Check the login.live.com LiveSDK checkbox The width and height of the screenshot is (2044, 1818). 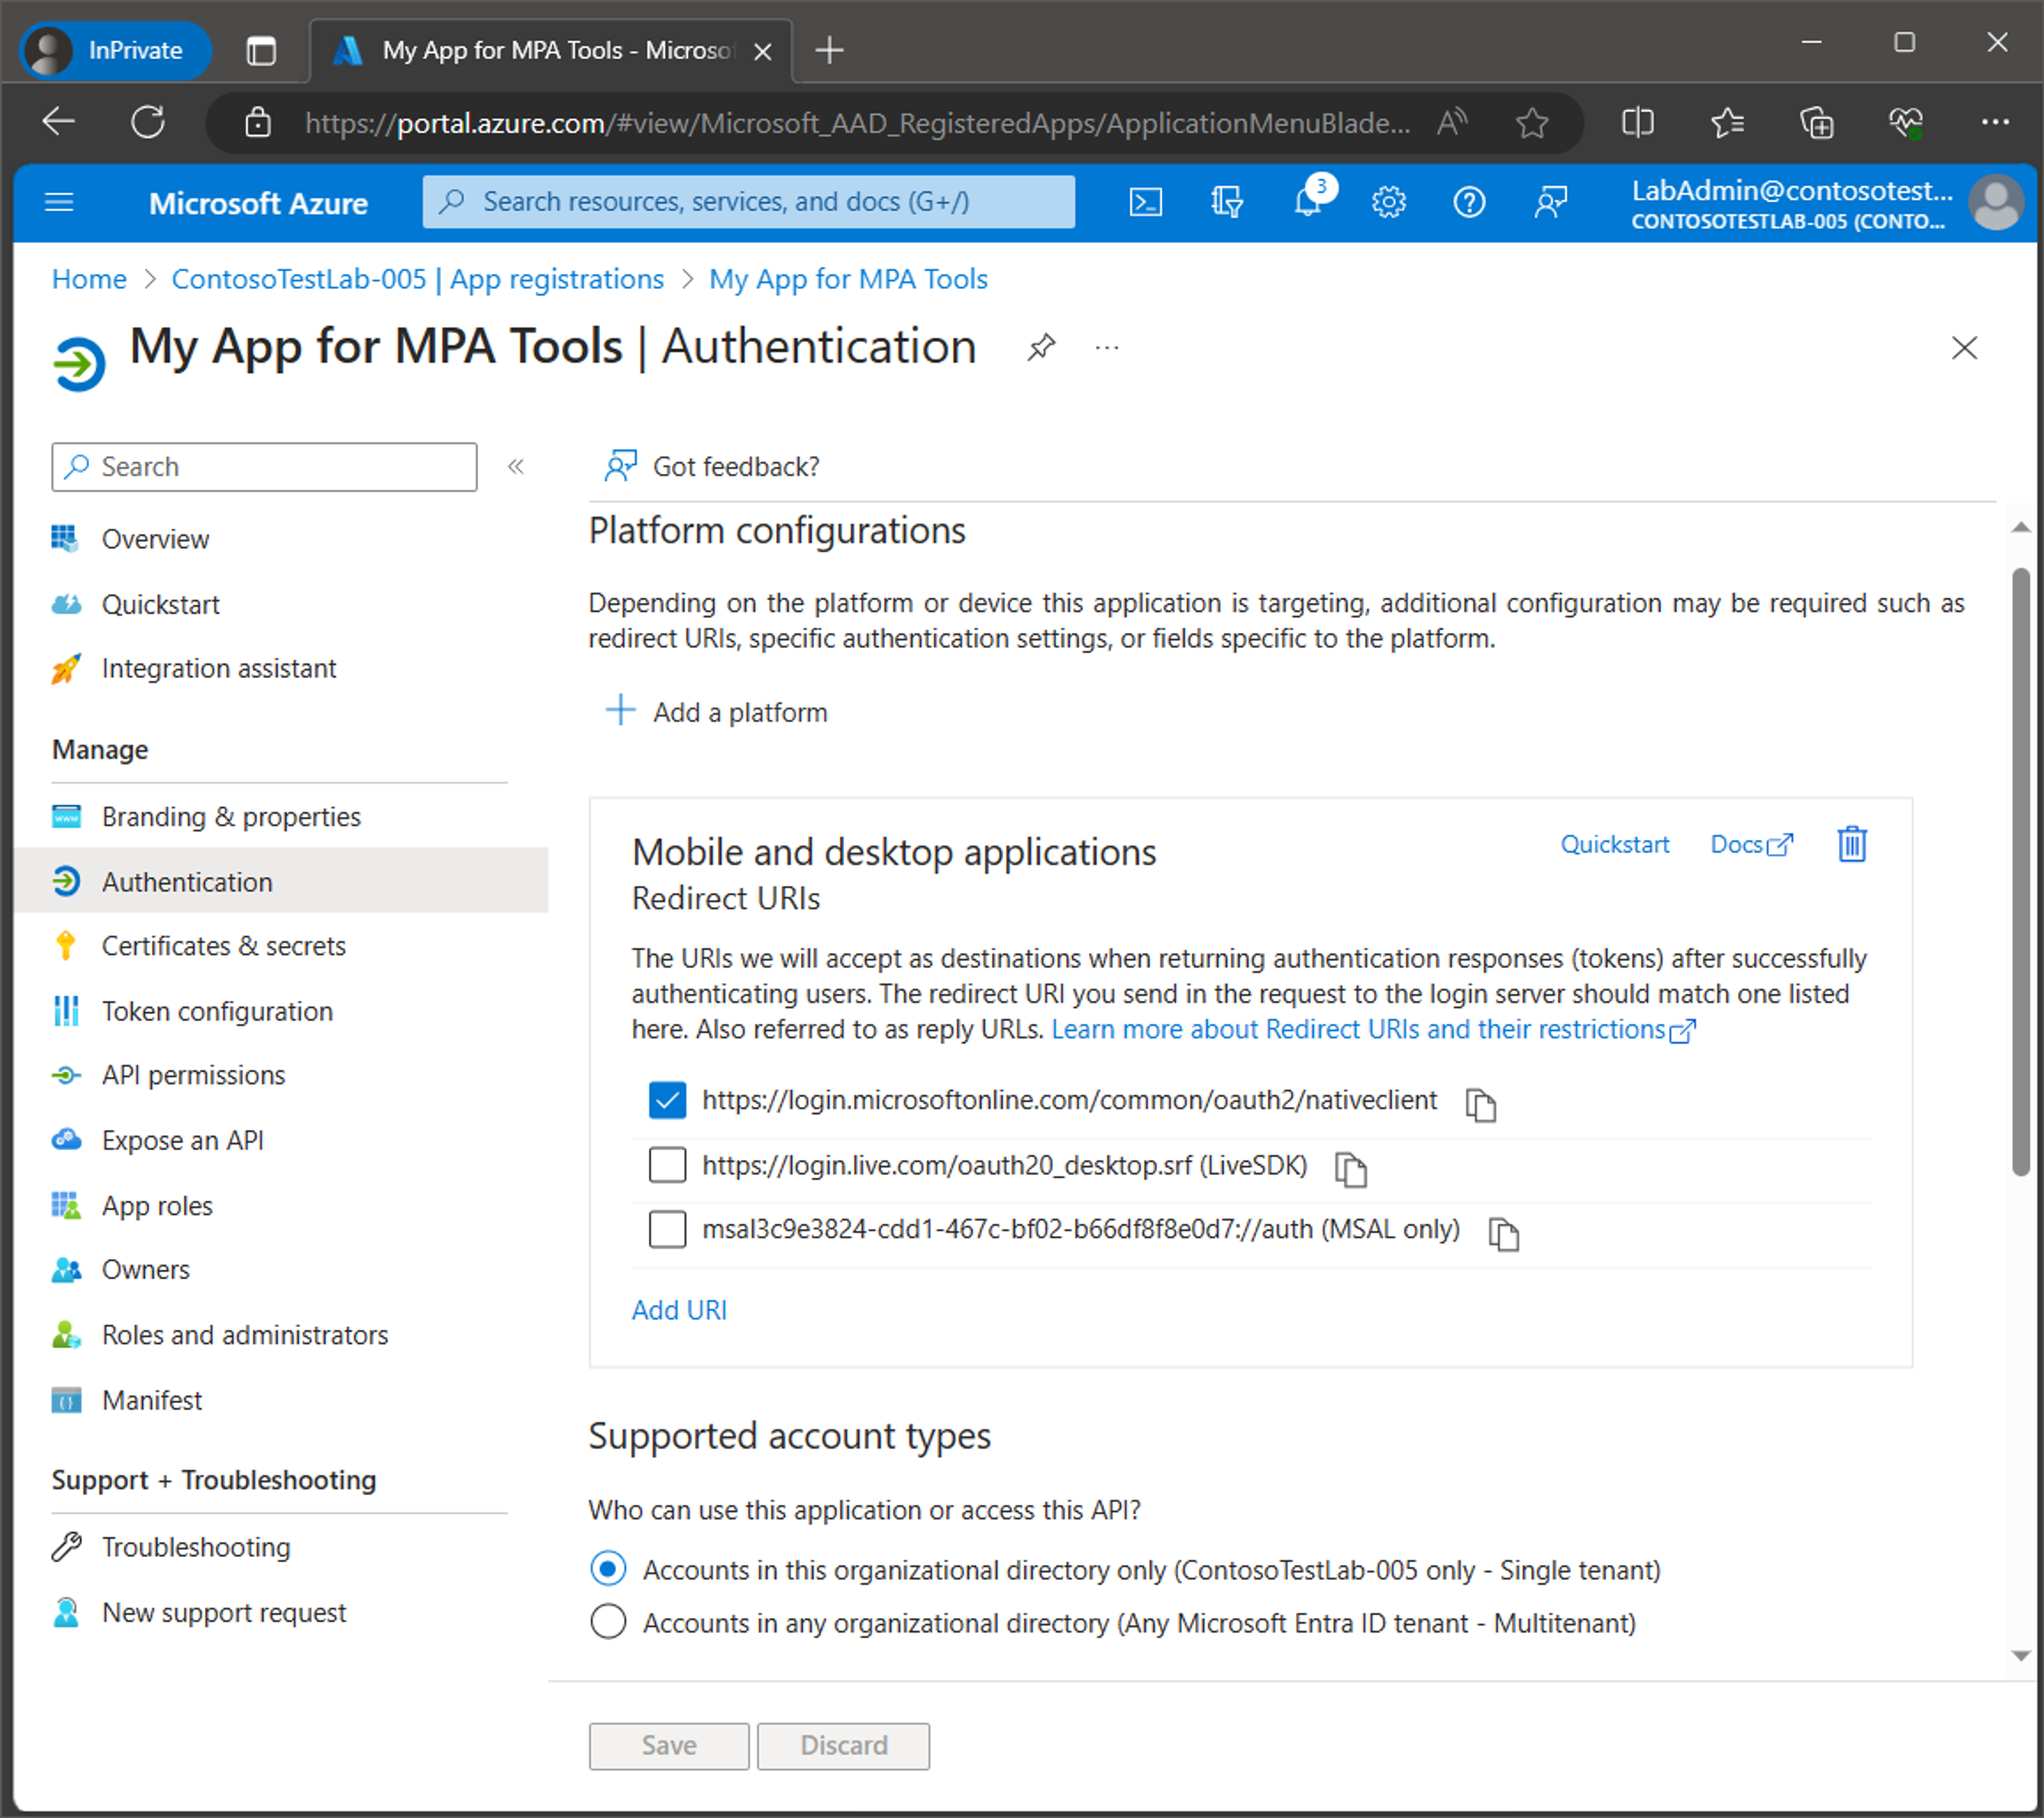click(x=667, y=1165)
